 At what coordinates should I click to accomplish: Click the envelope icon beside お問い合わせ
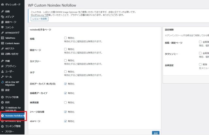point(2,54)
